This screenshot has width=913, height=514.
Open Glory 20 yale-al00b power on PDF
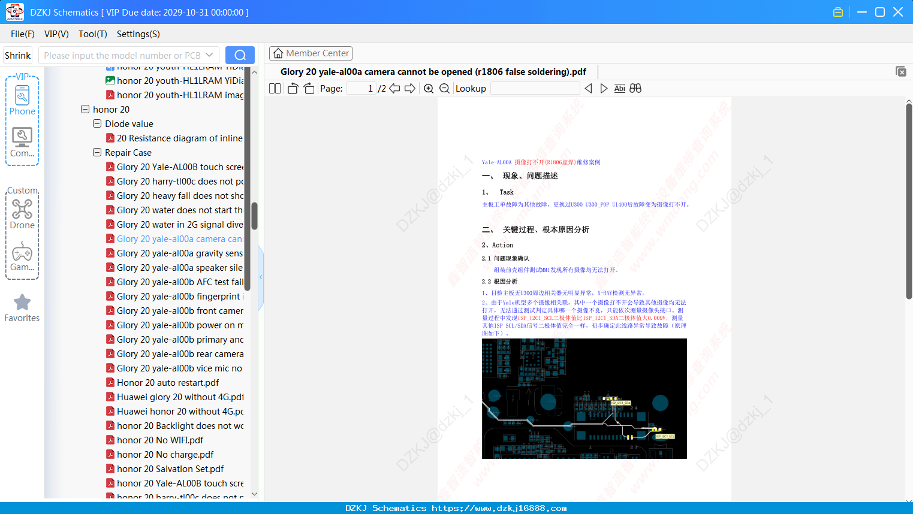174,325
